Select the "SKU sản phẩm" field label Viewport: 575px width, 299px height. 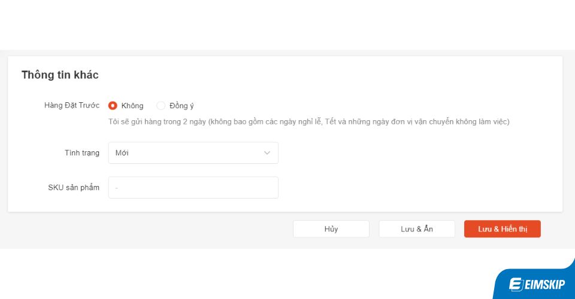74,188
